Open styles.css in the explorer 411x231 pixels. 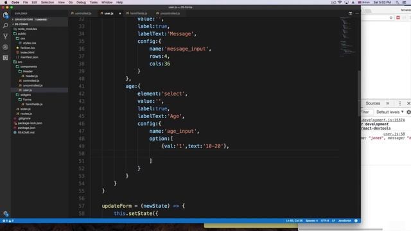click(x=29, y=43)
